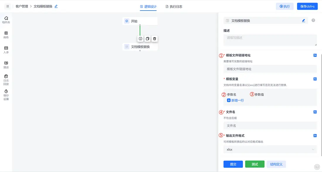The height and width of the screenshot is (172, 322).
Task: Open the xlsx output format dropdown
Action: 270,149
